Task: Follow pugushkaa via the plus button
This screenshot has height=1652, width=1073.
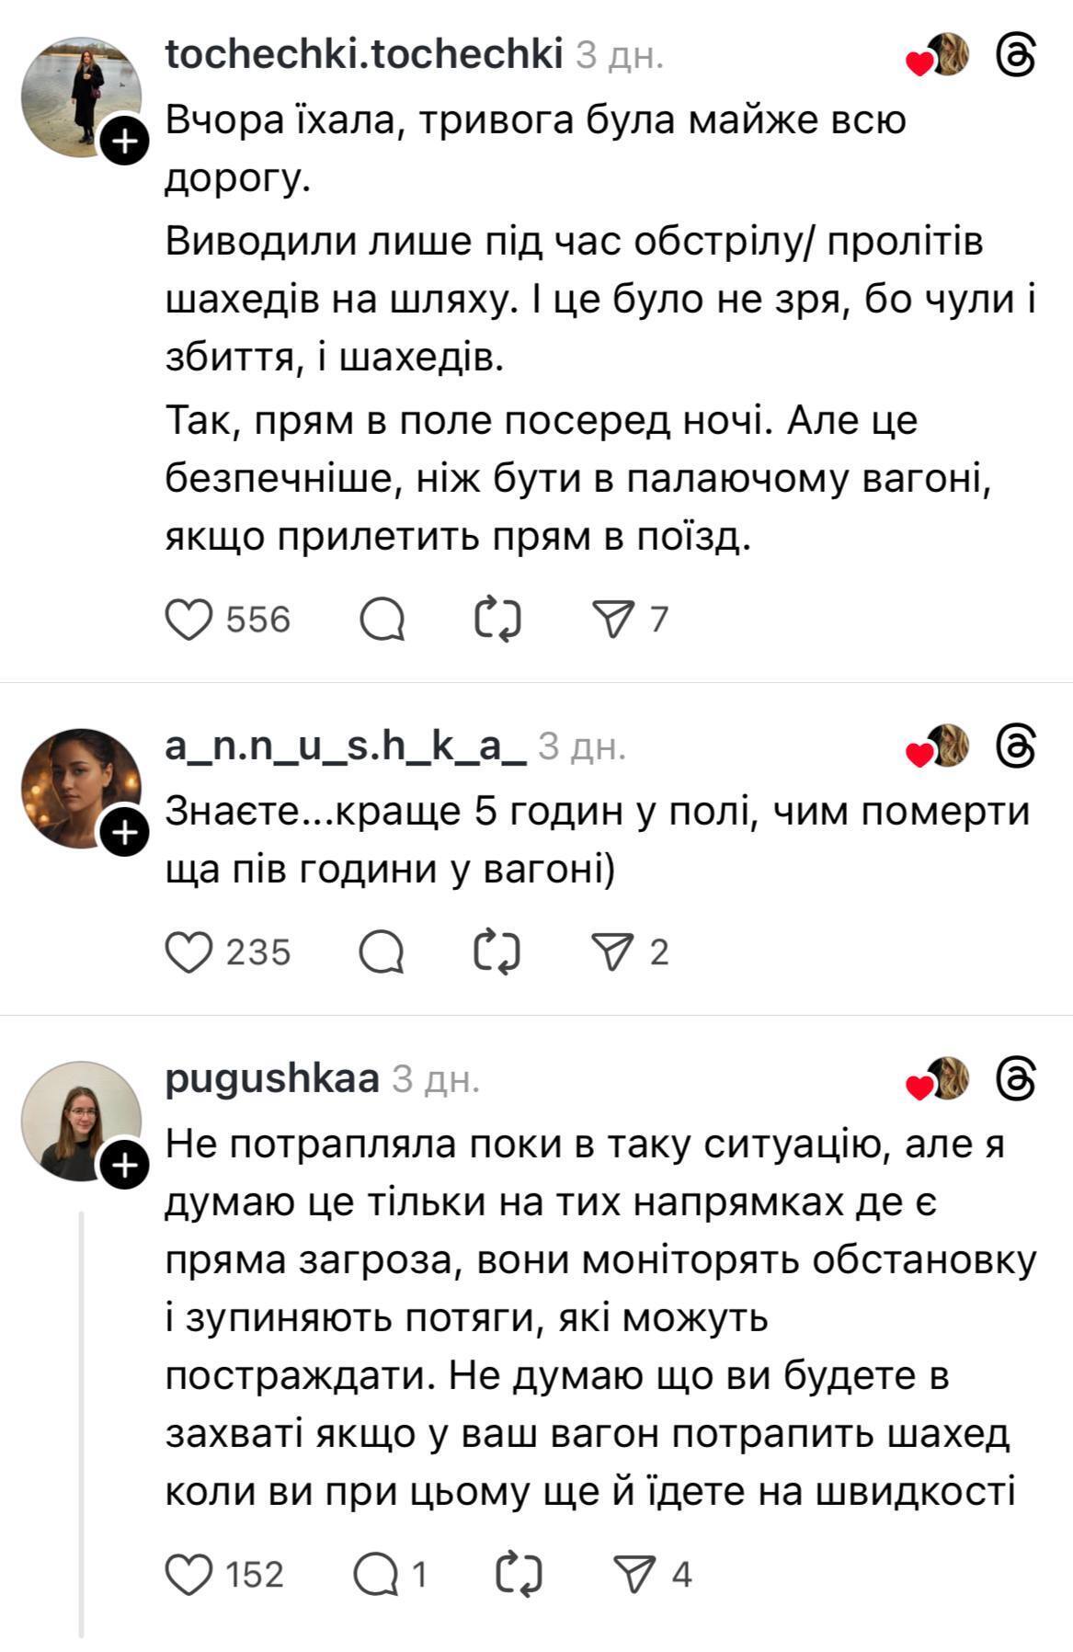Action: pyautogui.click(x=126, y=1165)
